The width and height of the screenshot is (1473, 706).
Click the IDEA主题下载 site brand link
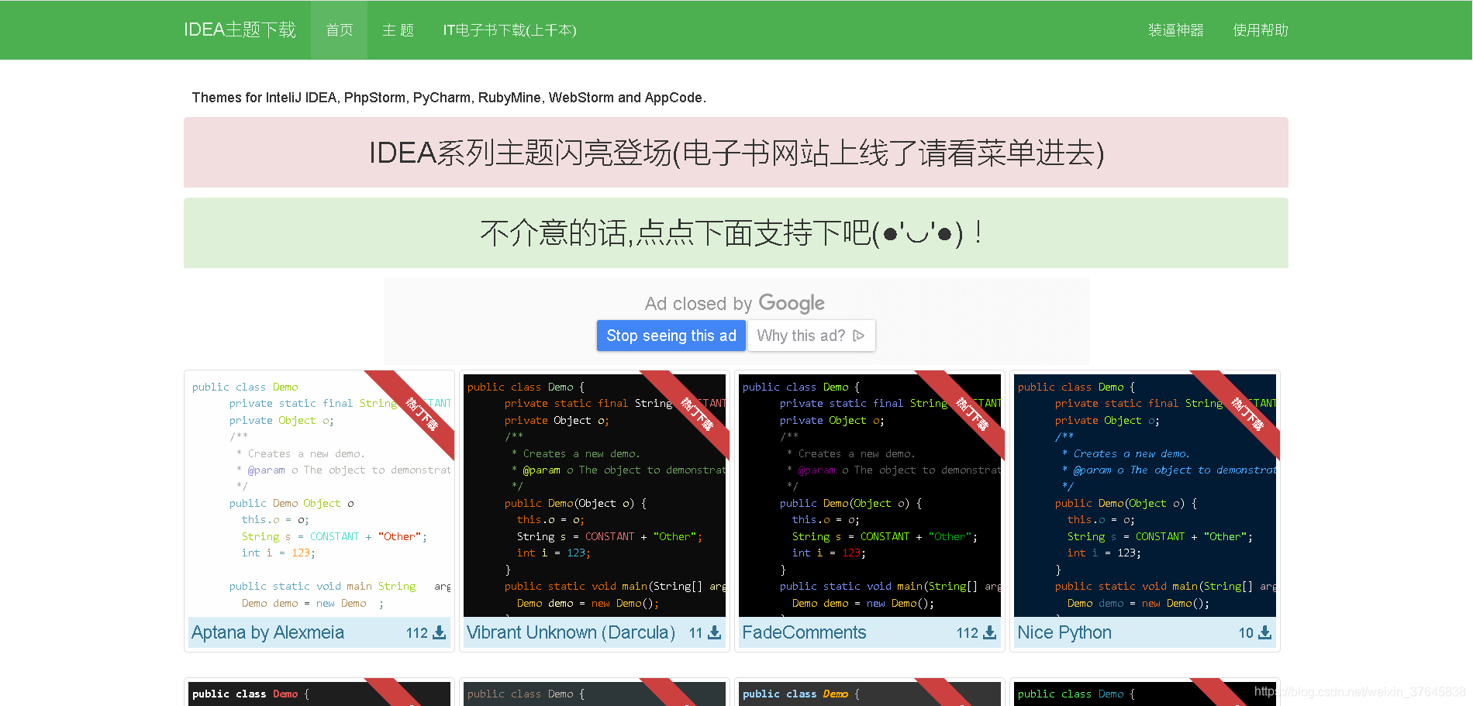click(x=240, y=29)
